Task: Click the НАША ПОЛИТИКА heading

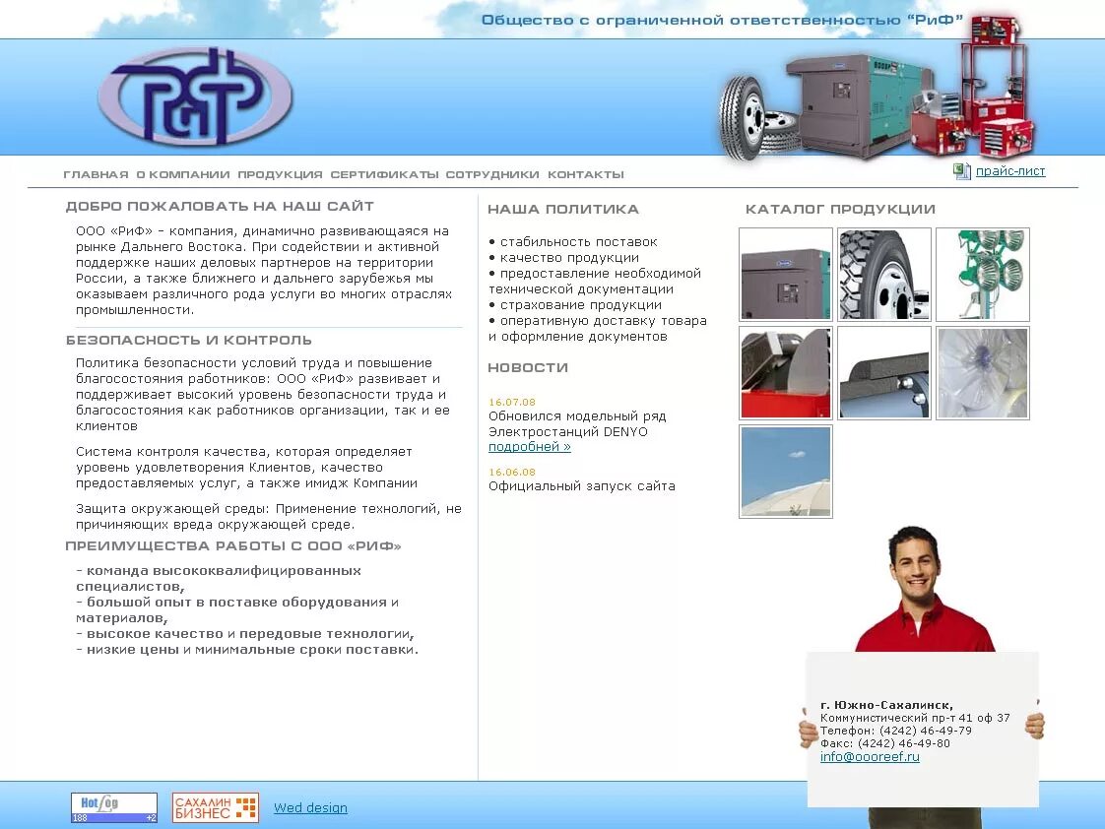Action: [x=563, y=209]
